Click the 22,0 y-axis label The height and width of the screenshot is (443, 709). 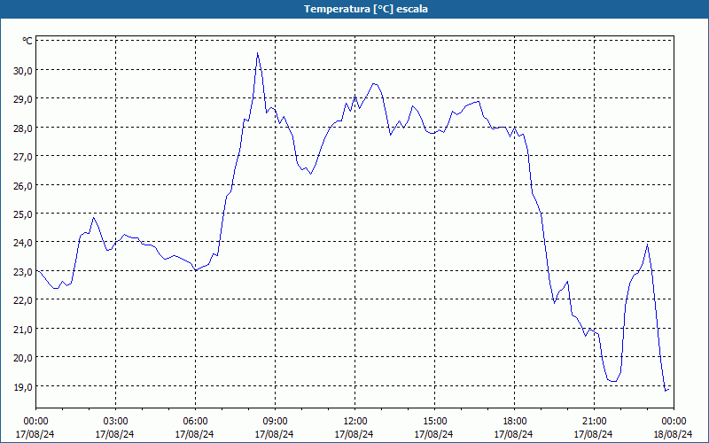pos(23,300)
